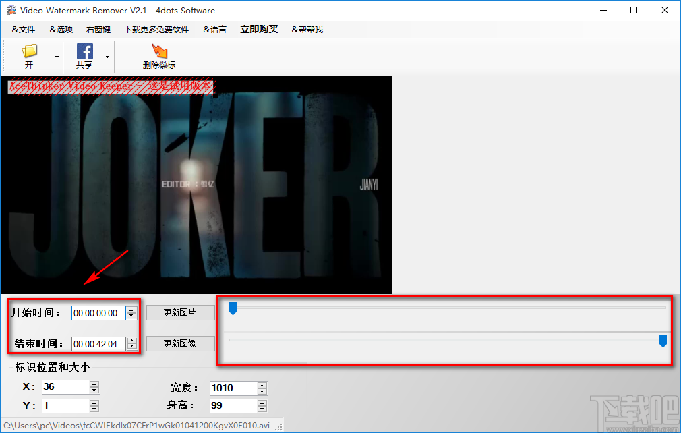Click the open video folder icon
This screenshot has height=433, width=681.
29,52
